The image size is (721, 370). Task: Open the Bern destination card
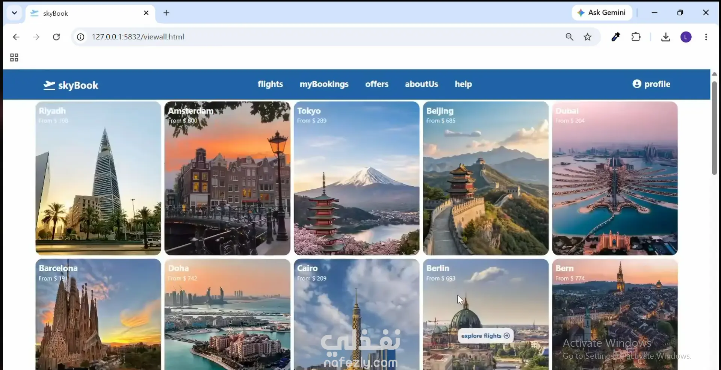coord(615,314)
